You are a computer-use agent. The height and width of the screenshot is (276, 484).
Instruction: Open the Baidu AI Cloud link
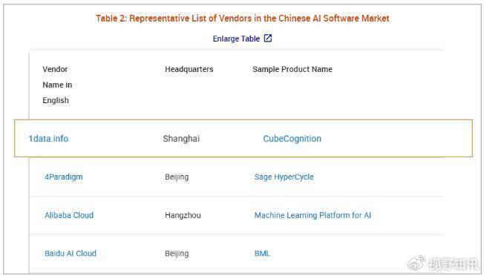coord(71,254)
